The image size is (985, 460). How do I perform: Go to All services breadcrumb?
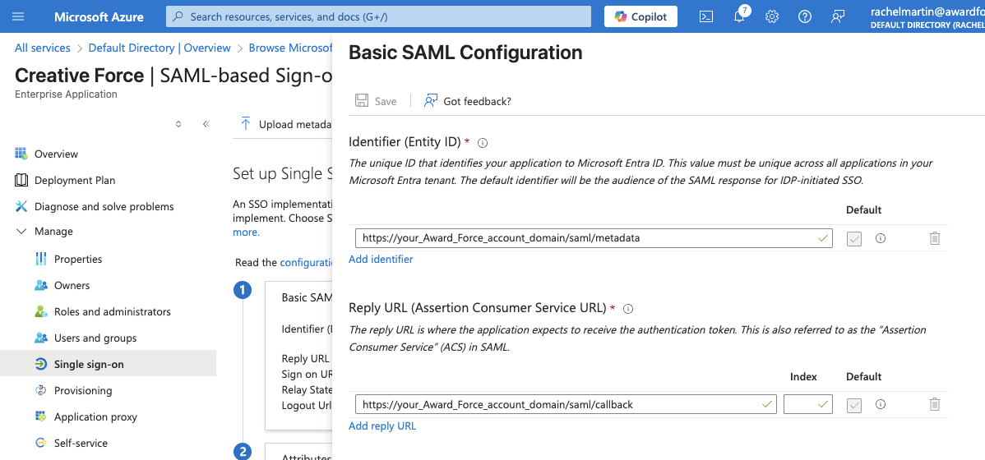click(43, 48)
